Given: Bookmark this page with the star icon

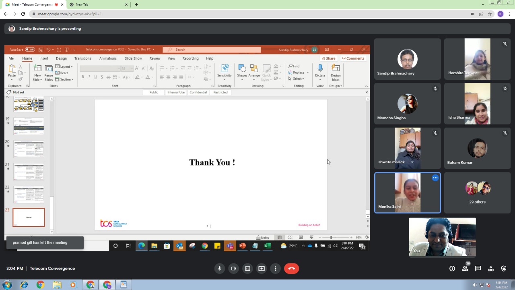Looking at the screenshot, I should point(490,14).
